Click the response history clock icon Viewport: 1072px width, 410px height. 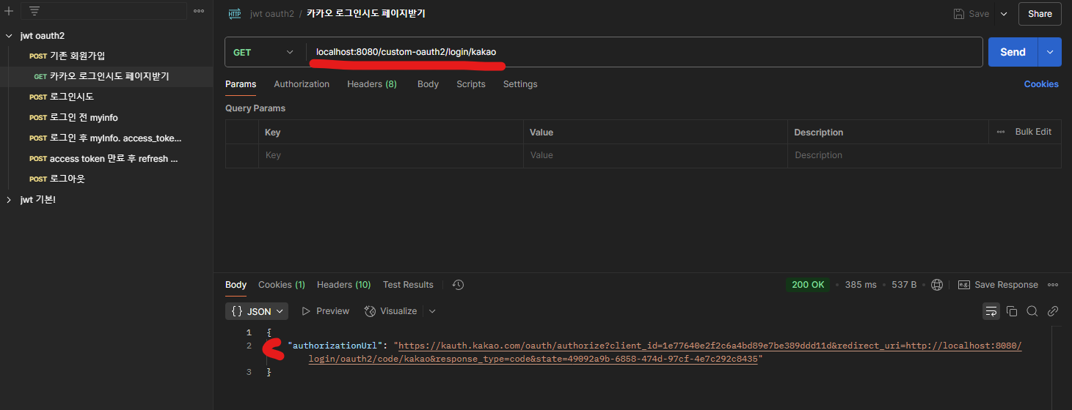coord(459,285)
